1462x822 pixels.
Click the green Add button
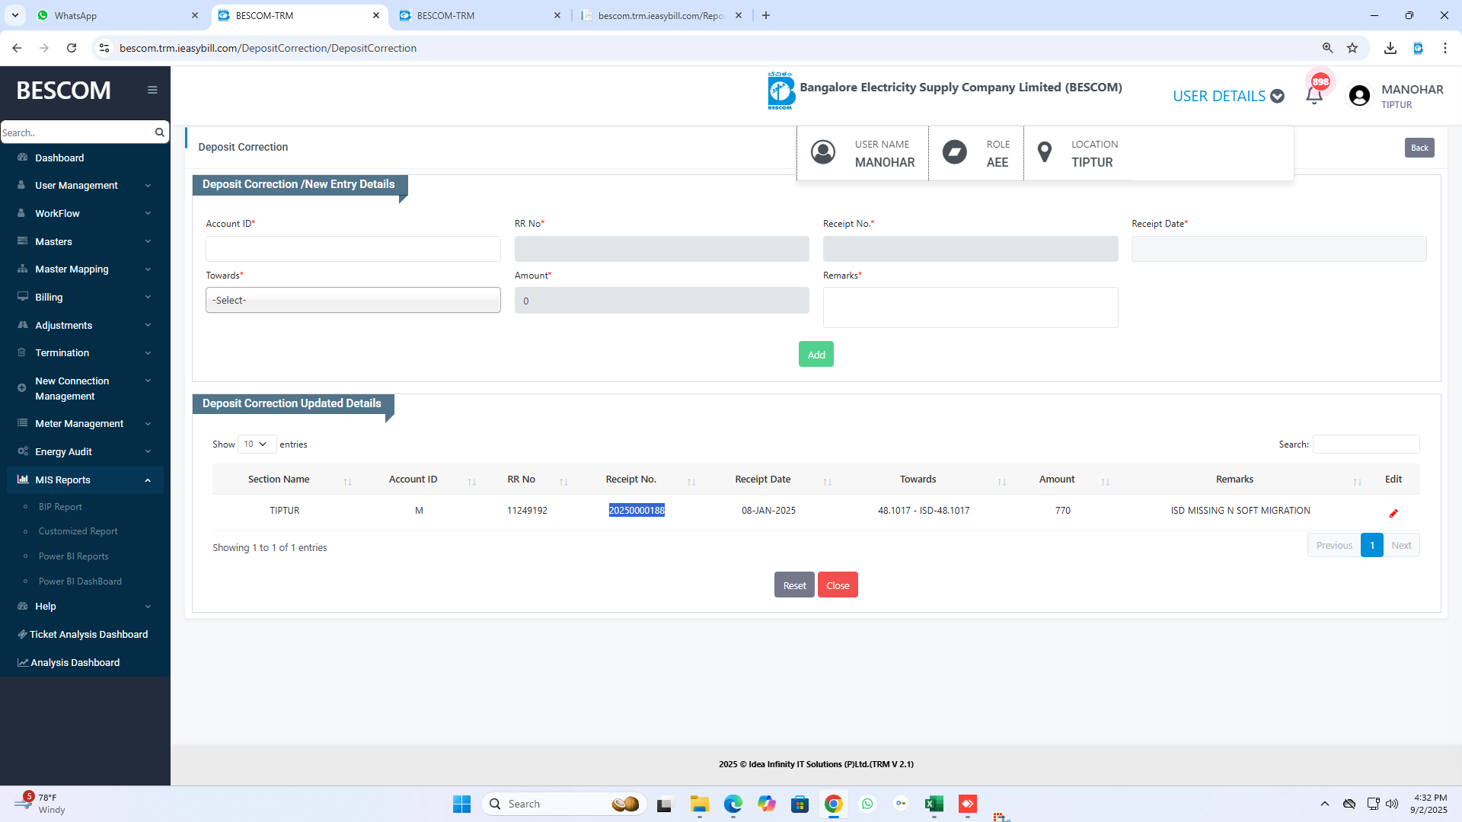coord(816,355)
